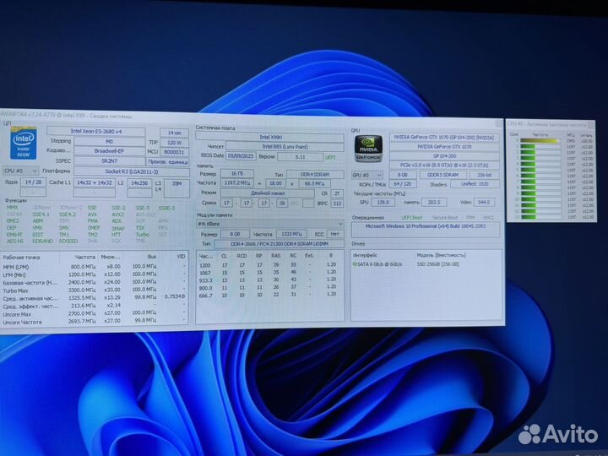The width and height of the screenshot is (608, 456).
Task: Click the '14x256' L2 cache field
Action: point(139,183)
